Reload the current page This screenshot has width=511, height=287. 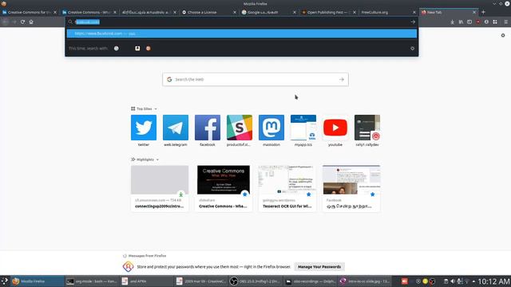22,22
